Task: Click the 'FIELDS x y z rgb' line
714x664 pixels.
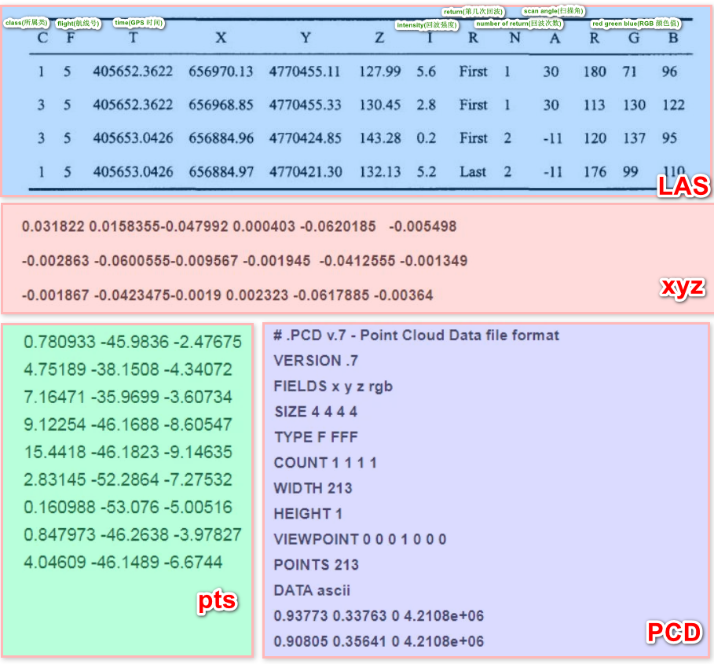Action: click(x=333, y=386)
